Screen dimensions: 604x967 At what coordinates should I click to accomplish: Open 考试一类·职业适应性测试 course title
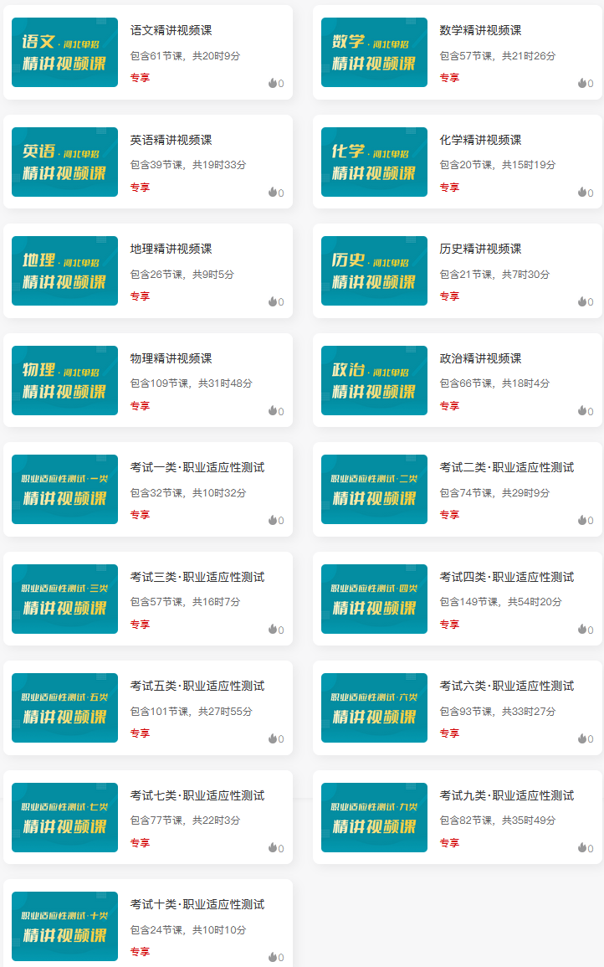[x=197, y=467]
